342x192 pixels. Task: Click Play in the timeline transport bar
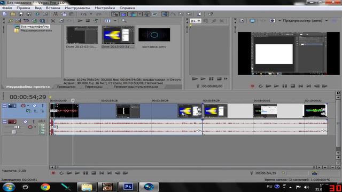click(x=77, y=173)
